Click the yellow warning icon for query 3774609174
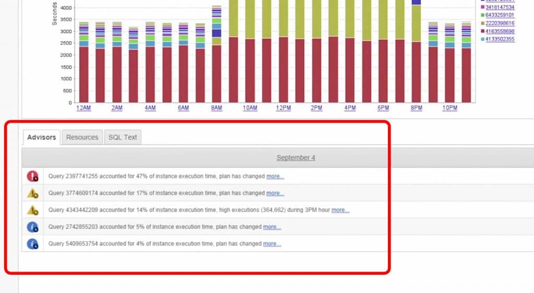The image size is (534, 293). [32, 193]
